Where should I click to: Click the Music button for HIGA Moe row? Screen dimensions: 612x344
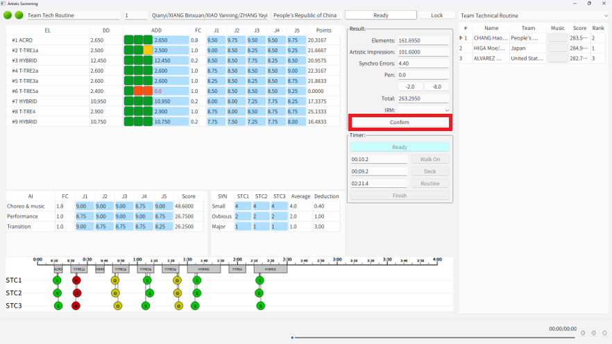[x=557, y=48]
